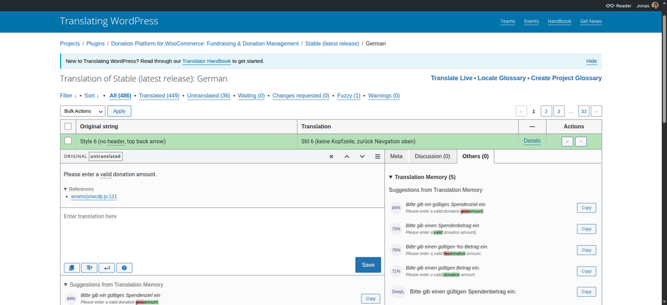Click the copy-from-original icon below translation field
667x305 pixels.
(x=72, y=268)
